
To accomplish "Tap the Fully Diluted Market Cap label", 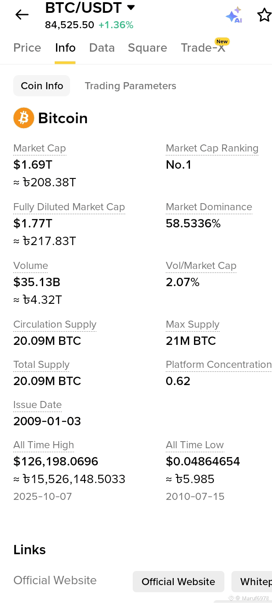I will (x=69, y=207).
